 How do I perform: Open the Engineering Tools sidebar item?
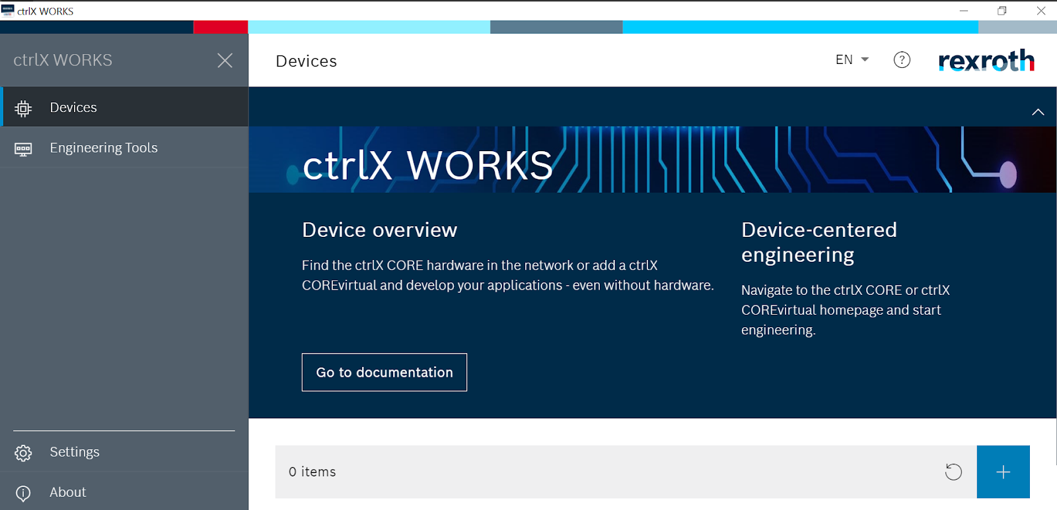pos(124,148)
